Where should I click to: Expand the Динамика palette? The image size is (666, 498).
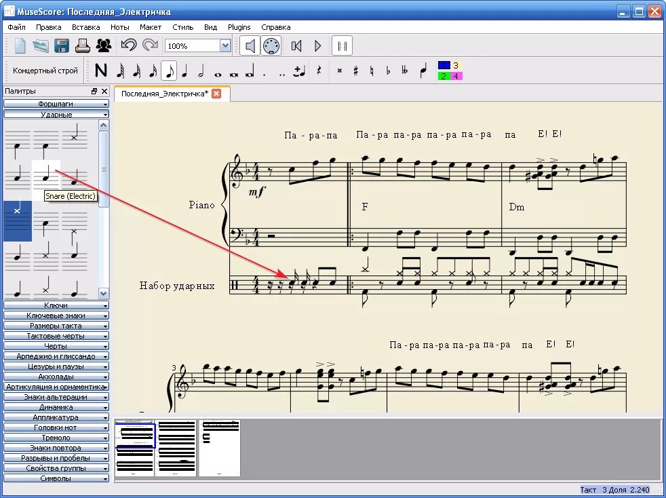point(56,407)
